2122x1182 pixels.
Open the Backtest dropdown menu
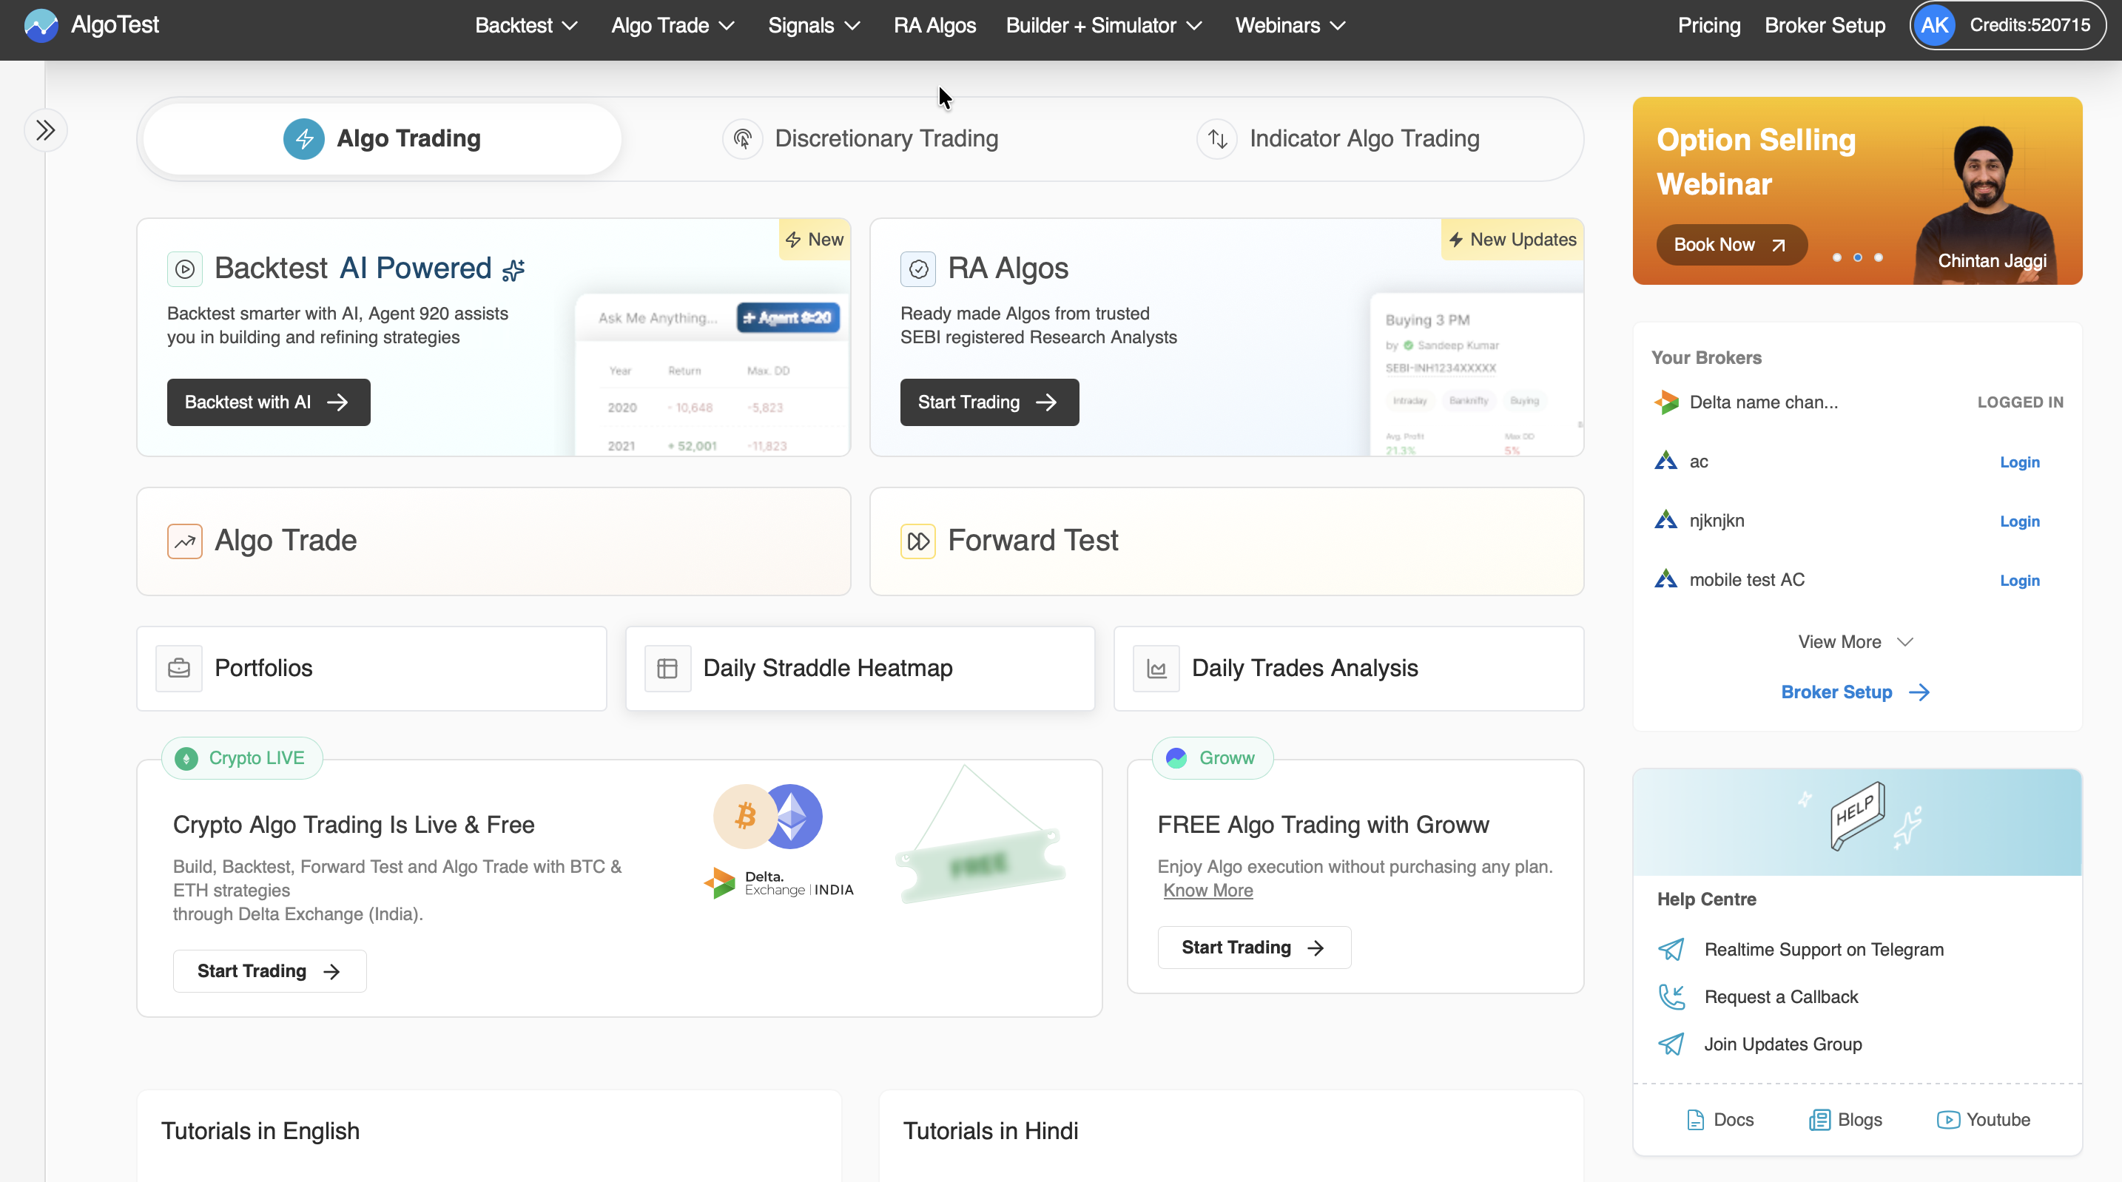(525, 26)
